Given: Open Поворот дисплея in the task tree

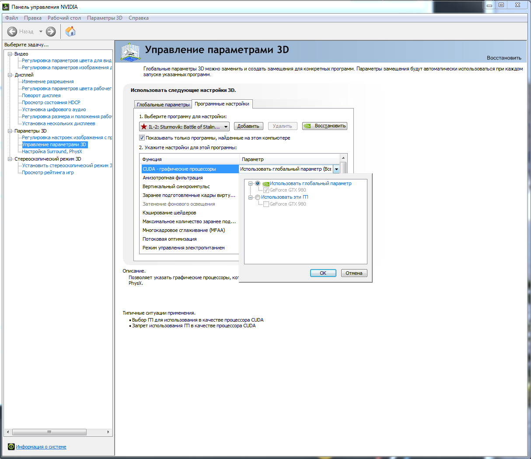Looking at the screenshot, I should pyautogui.click(x=41, y=95).
